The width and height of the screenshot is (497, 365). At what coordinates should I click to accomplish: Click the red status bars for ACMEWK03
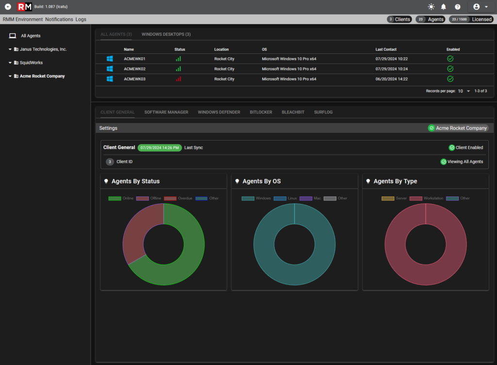tap(179, 79)
